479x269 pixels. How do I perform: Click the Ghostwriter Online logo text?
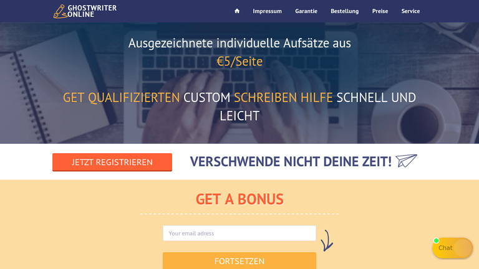[x=92, y=11]
